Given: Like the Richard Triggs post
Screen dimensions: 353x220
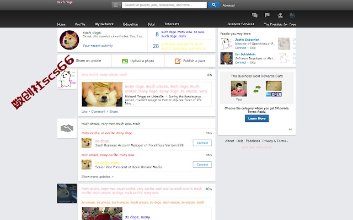Looking at the screenshot, I should pyautogui.click(x=84, y=112).
